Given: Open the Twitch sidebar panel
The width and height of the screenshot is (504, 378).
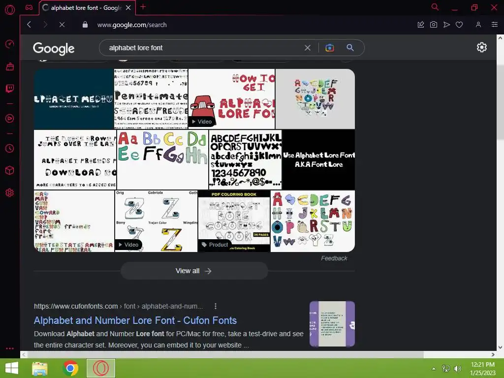Looking at the screenshot, I should pyautogui.click(x=10, y=89).
